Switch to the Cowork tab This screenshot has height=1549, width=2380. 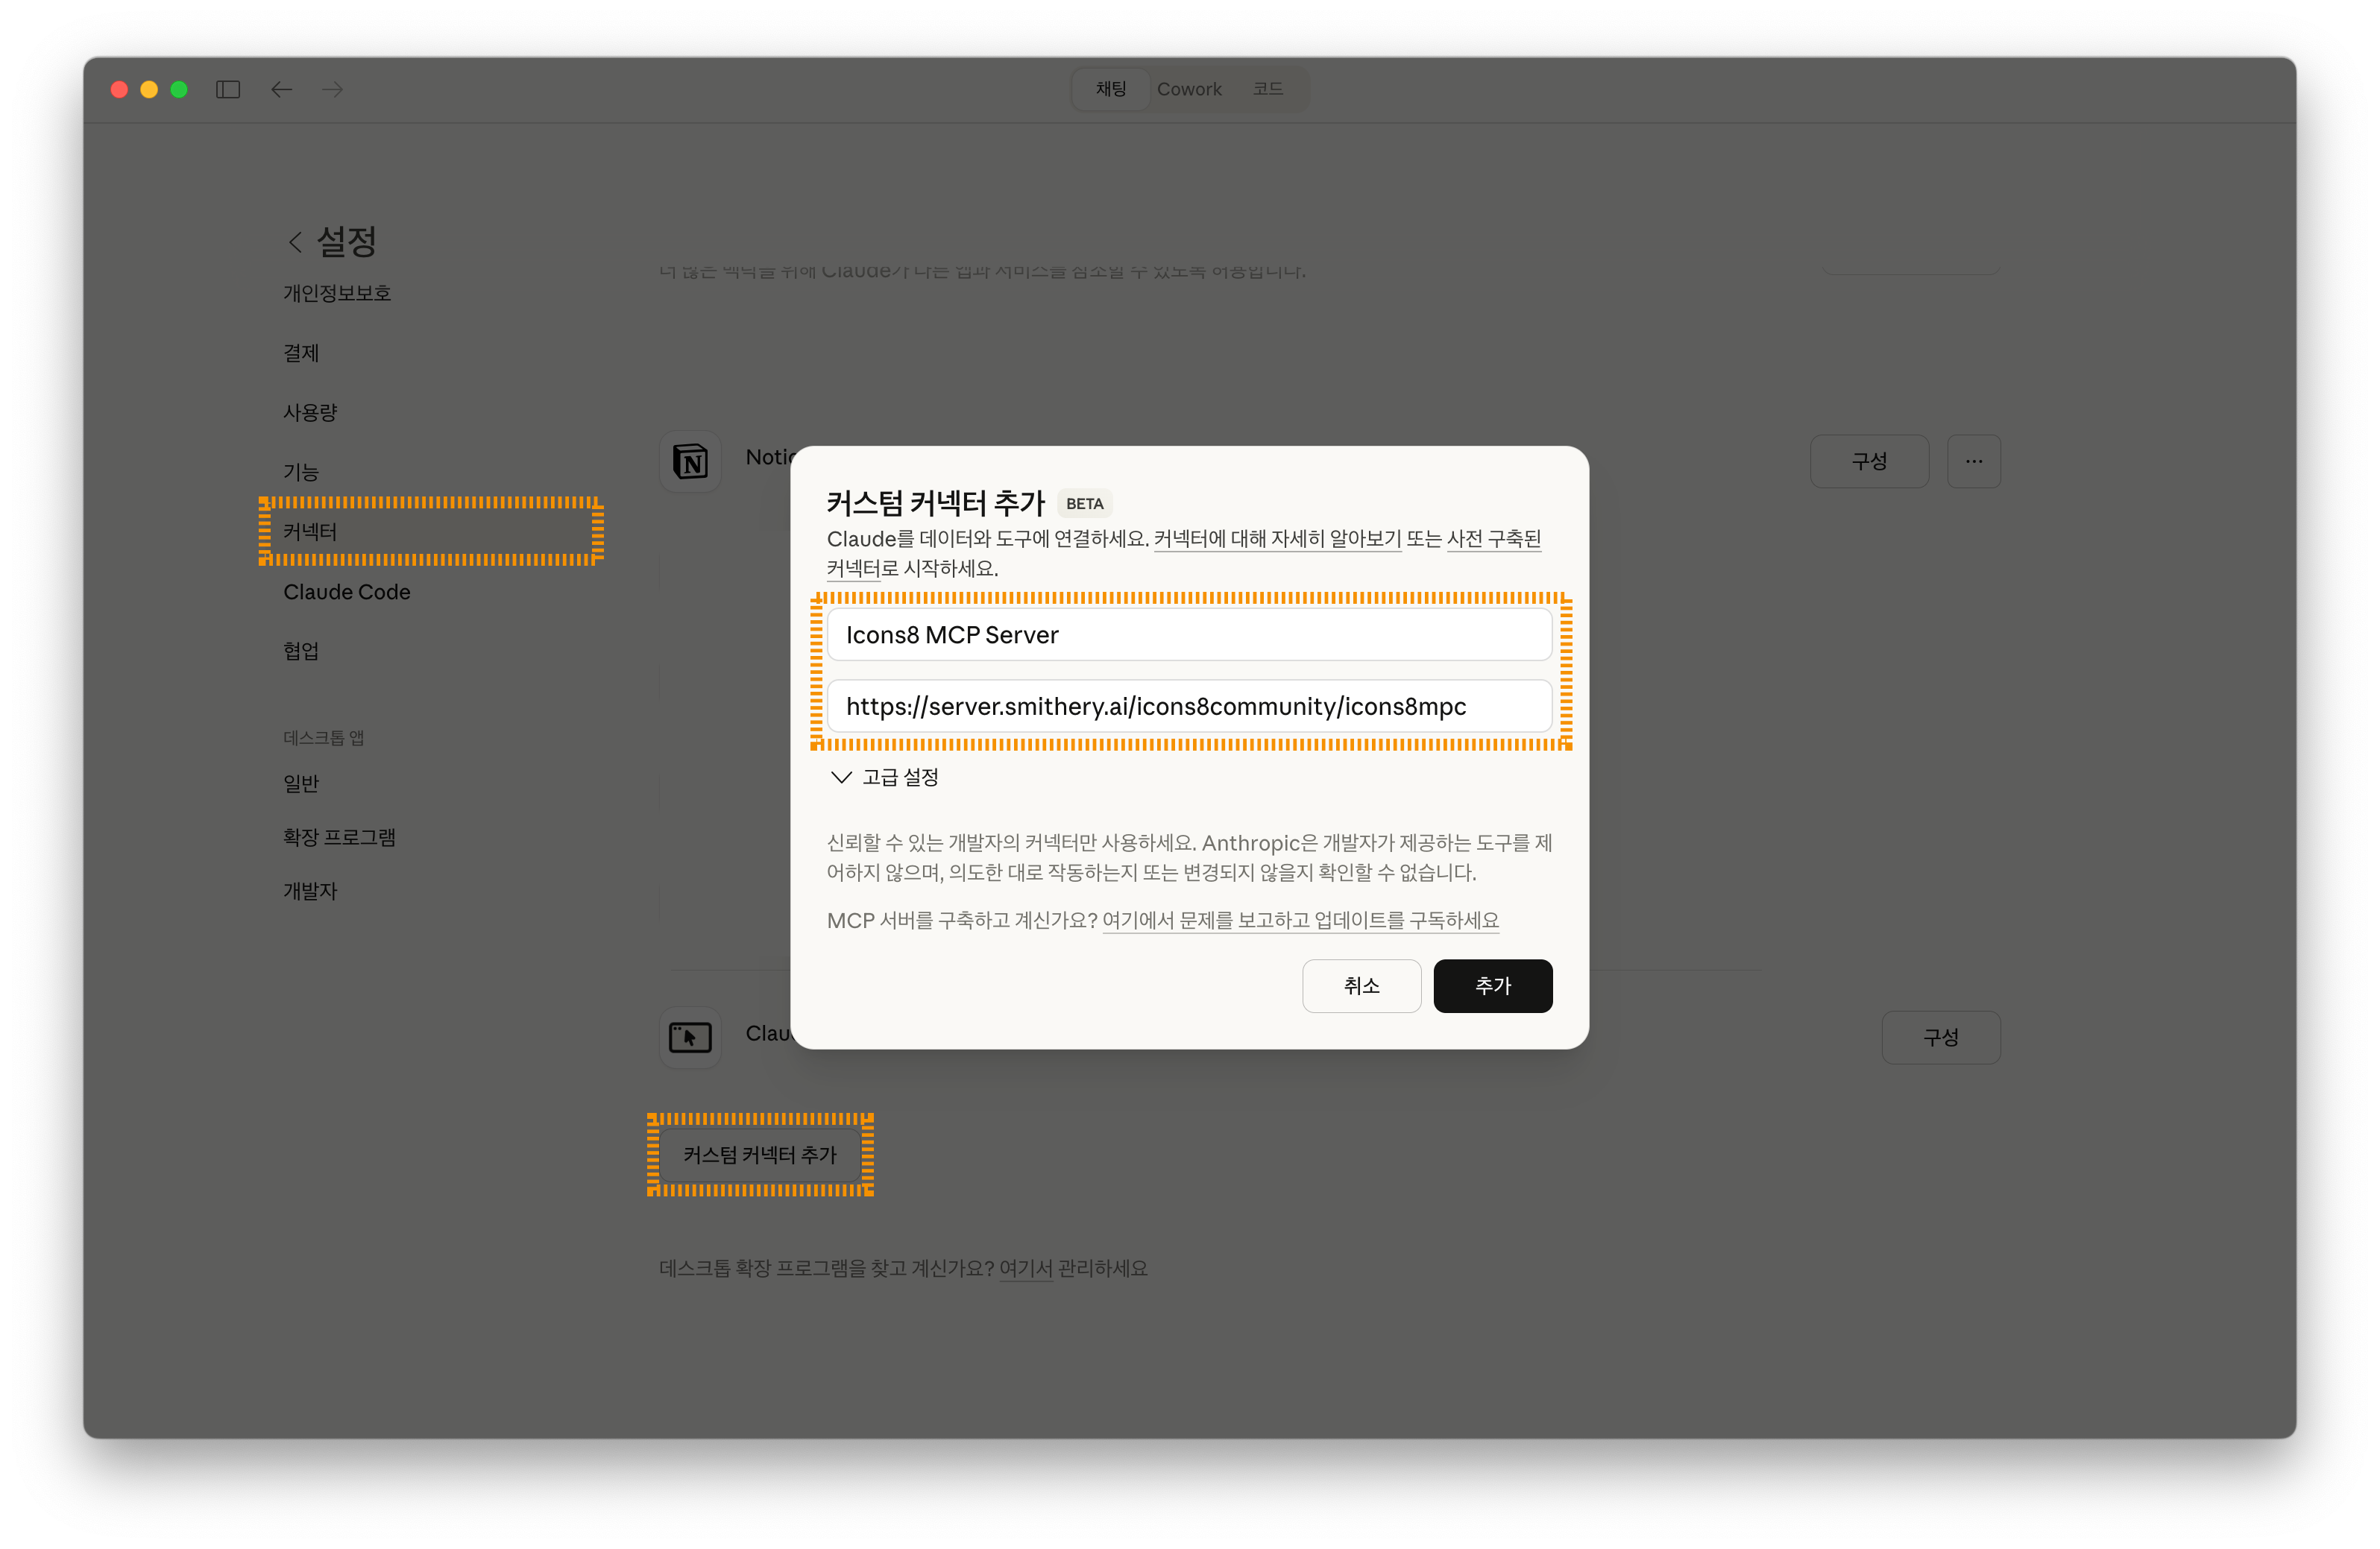click(1189, 89)
